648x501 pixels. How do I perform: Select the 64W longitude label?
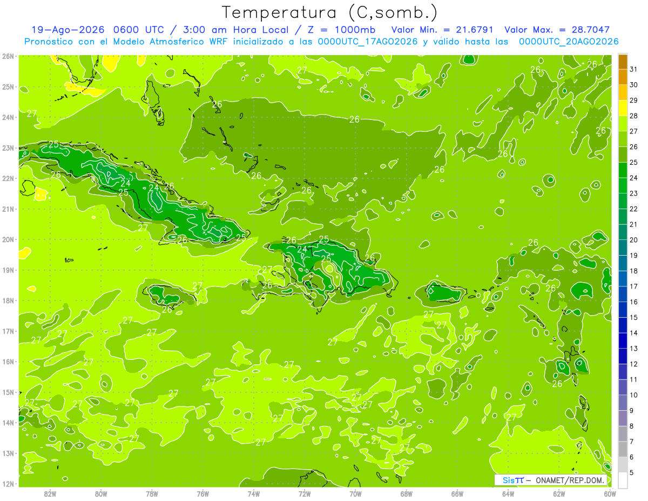508,493
